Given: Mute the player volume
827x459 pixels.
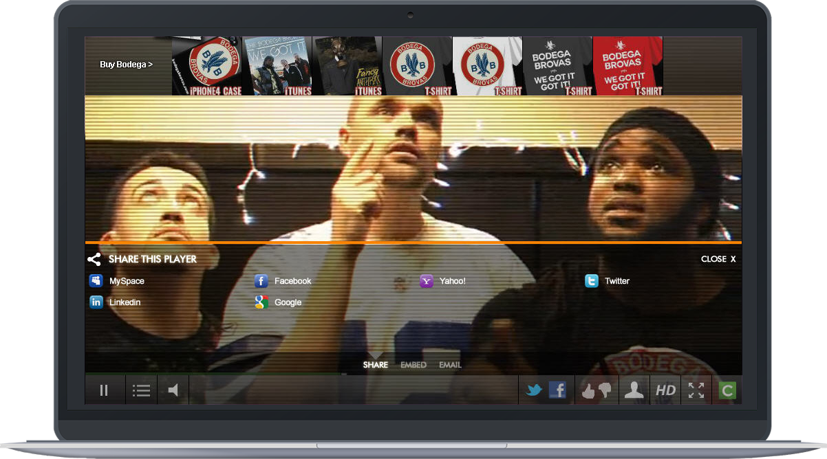Looking at the screenshot, I should pyautogui.click(x=173, y=390).
